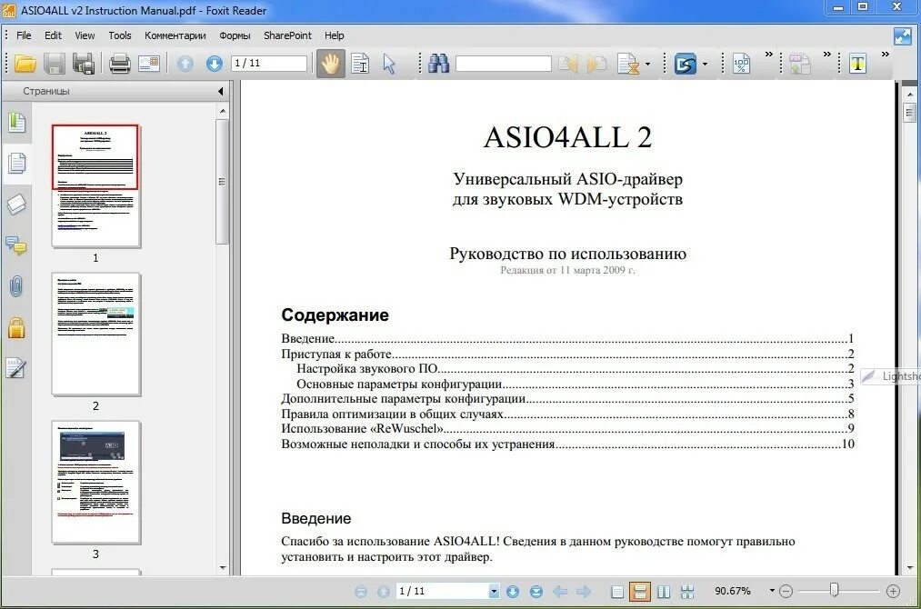Select page 2 thumbnail
This screenshot has width=921, height=609.
(x=95, y=334)
